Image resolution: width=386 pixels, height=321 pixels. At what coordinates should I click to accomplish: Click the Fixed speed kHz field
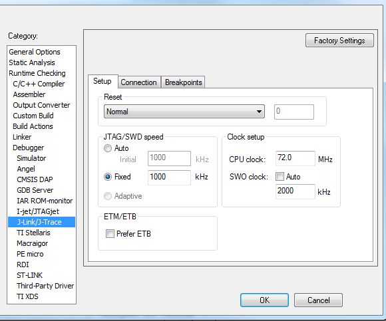[x=169, y=177]
